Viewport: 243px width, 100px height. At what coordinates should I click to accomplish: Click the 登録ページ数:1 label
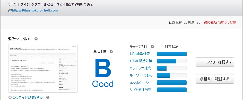pos(19,39)
